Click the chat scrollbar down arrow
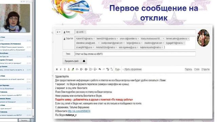217x122 pixels. 33,117
